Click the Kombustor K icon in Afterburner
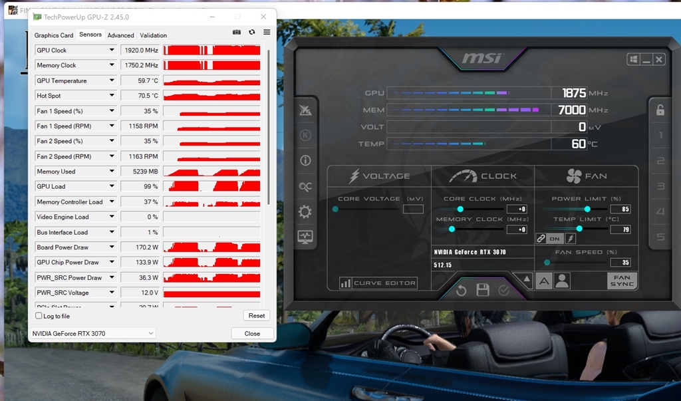 [x=305, y=136]
